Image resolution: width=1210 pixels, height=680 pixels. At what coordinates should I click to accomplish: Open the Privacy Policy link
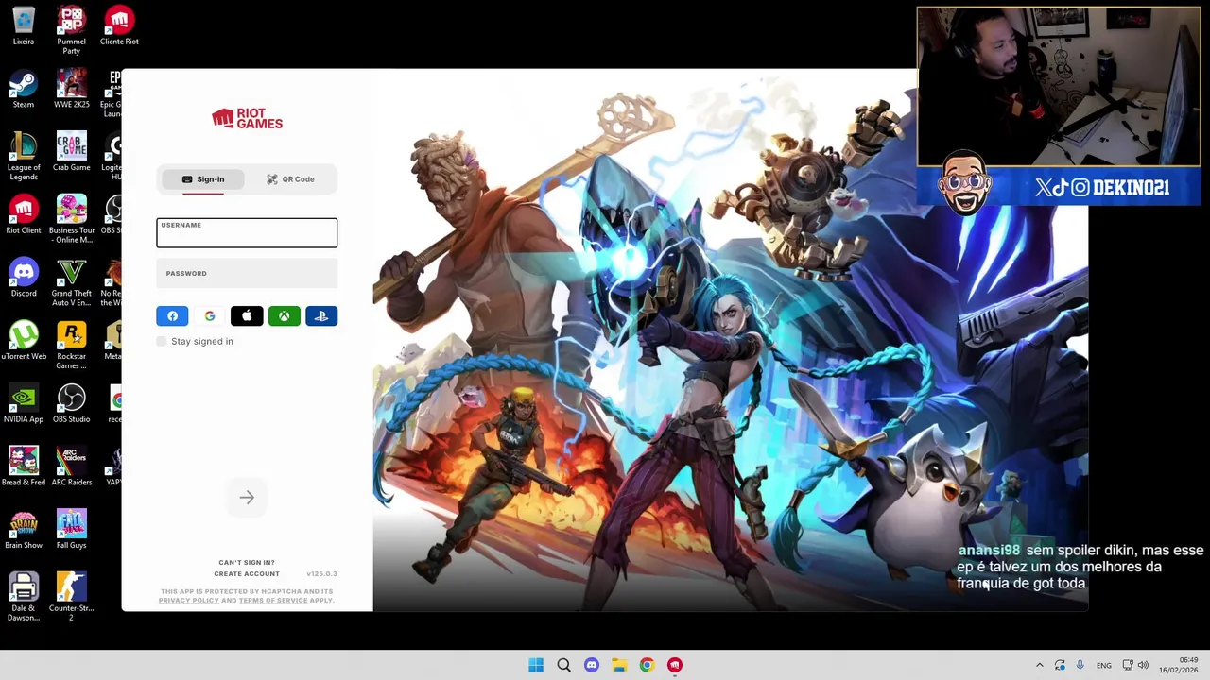click(x=188, y=600)
